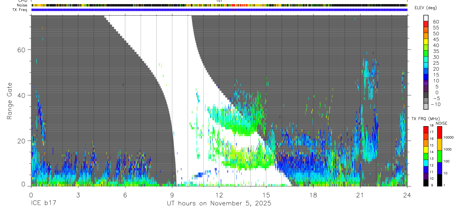This screenshot has height=211, width=458.
Task: Click the 'ELEV (deg)' legend title
Action: [426, 8]
